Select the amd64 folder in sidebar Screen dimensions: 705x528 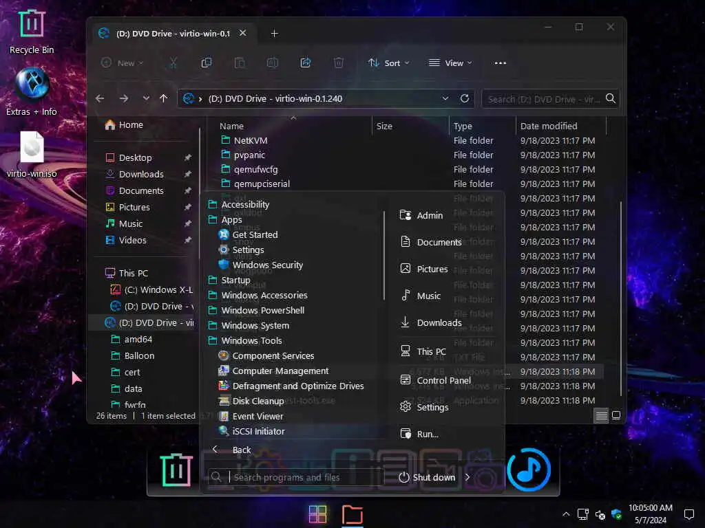click(x=131, y=339)
